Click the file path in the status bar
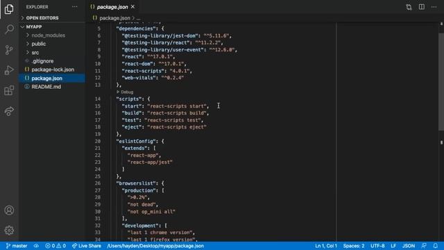 [155, 246]
